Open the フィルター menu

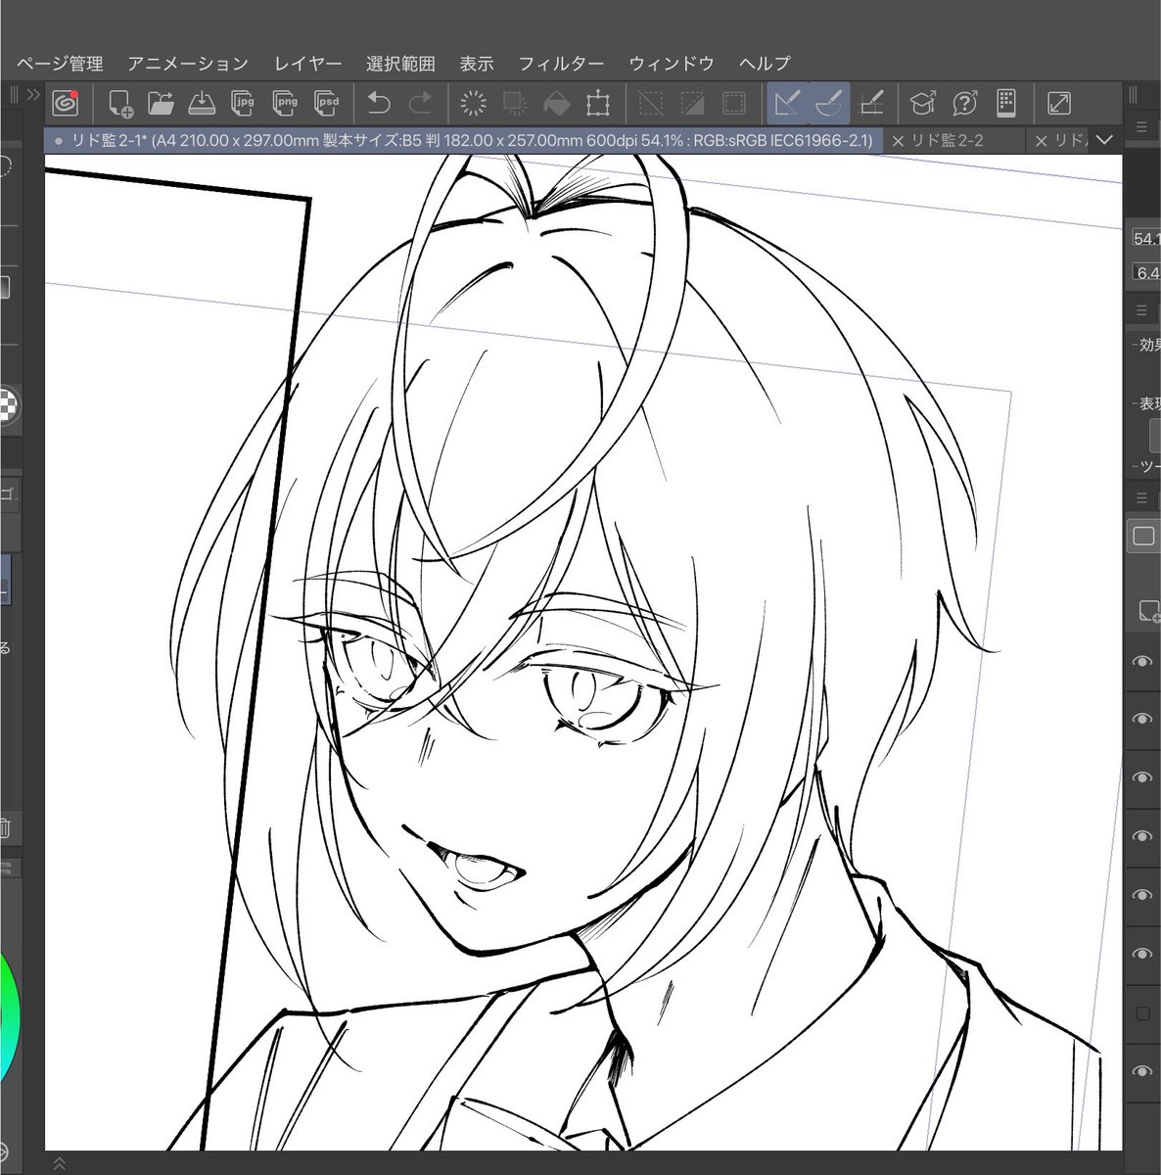[x=561, y=64]
